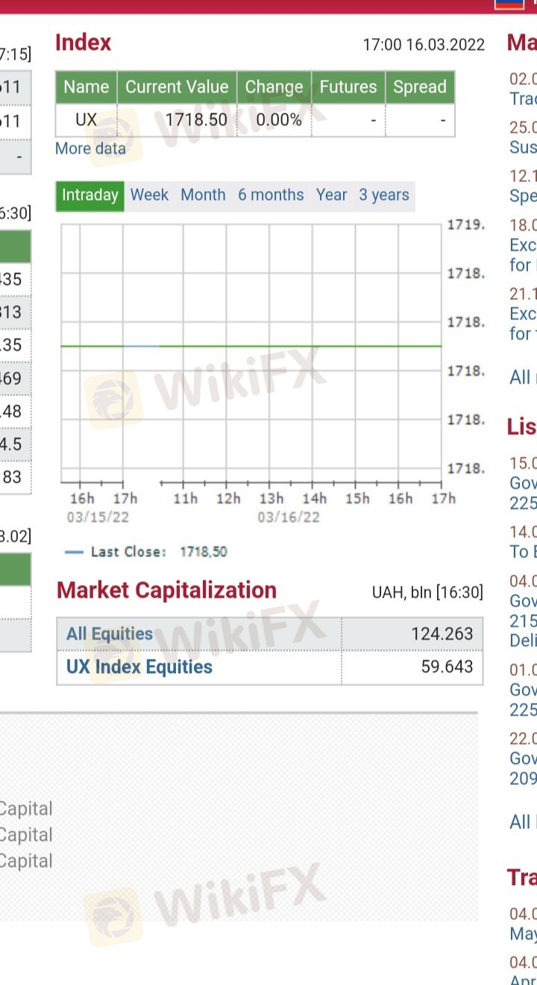
Task: Click the UX index name cell
Action: click(x=87, y=119)
